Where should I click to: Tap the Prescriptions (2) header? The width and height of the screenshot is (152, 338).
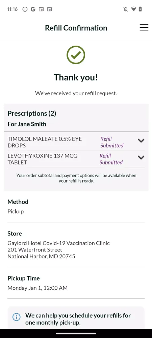[32, 113]
